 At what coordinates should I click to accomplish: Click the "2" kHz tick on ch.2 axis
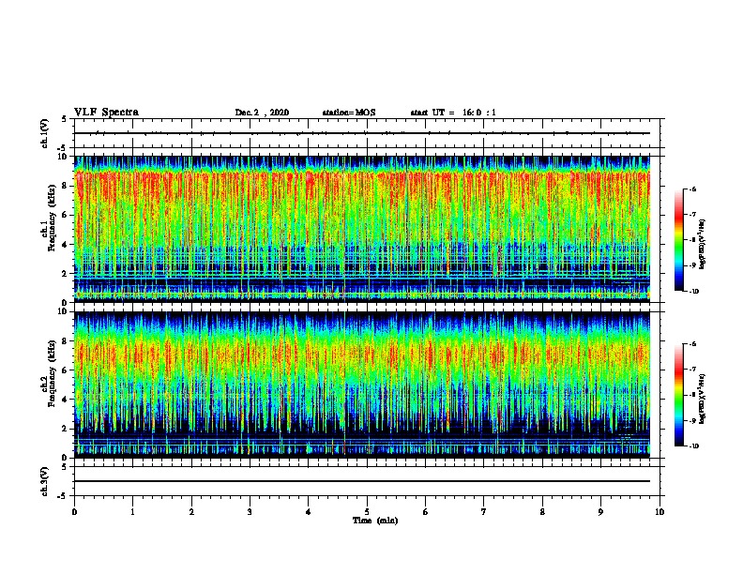click(x=66, y=429)
